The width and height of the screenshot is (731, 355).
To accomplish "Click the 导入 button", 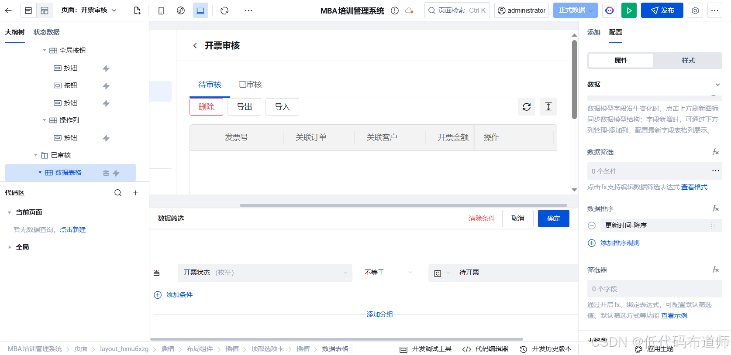I will click(x=282, y=107).
